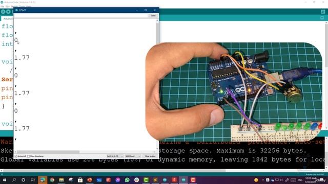
Task: Open Microsoft Edge from the taskbar
Action: point(43,180)
